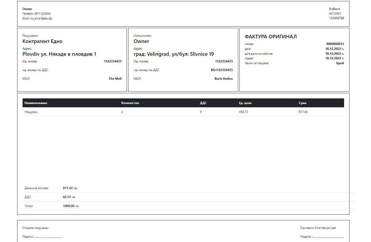Click the Изпълнител name Owner
371x242 pixels.
141,41
